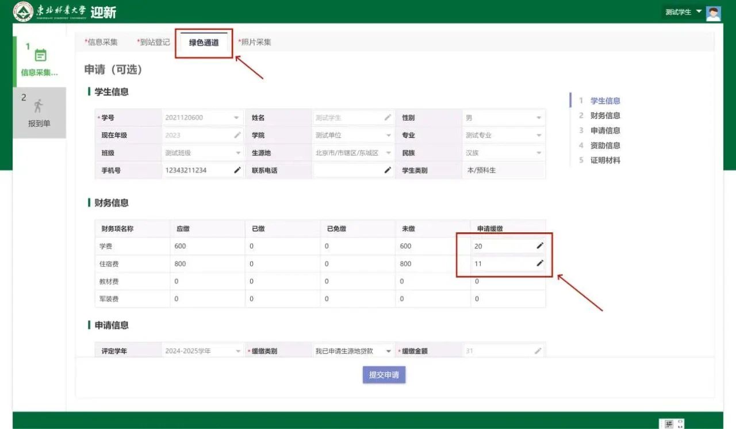Jump to 资助信息 section in outline
Screen dimensions: 736x429
pyautogui.click(x=605, y=145)
